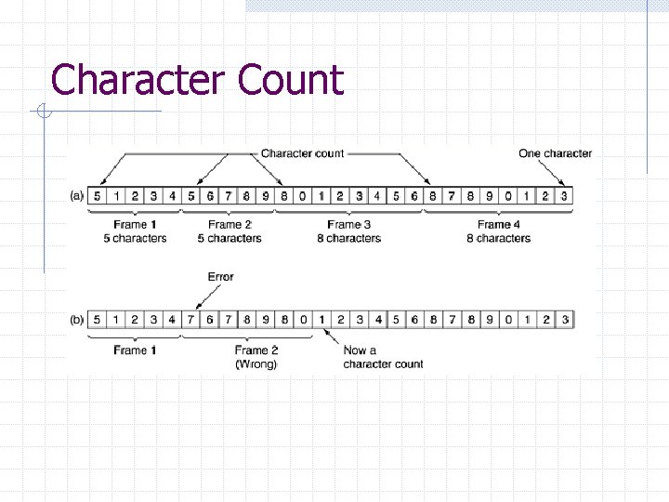Click the arrow pointing to 'One character' cell
Viewport: 669px width, 502px height.
click(x=552, y=173)
